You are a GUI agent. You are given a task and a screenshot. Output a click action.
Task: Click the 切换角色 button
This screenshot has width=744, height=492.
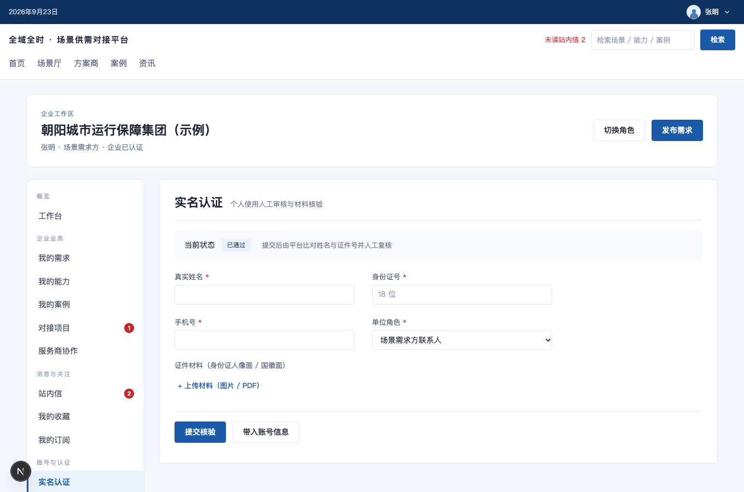click(x=619, y=130)
